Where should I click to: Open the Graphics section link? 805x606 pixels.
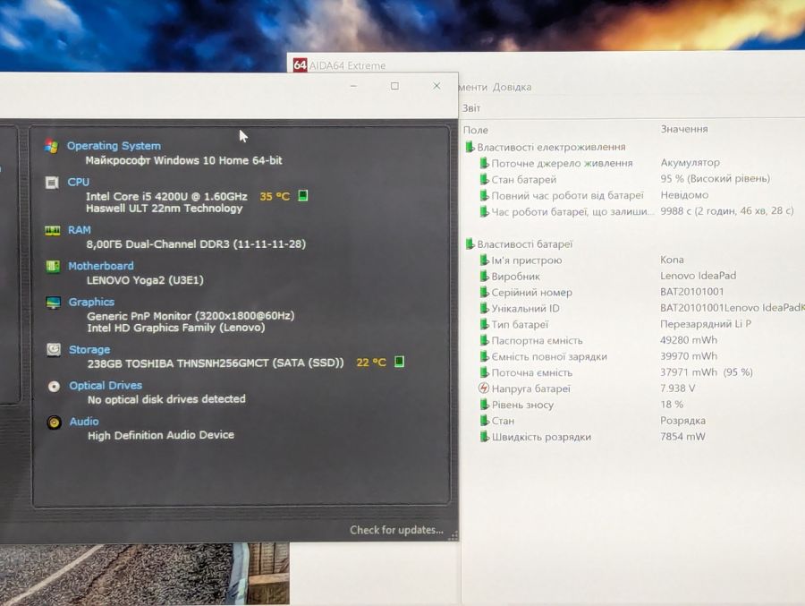[x=91, y=303]
